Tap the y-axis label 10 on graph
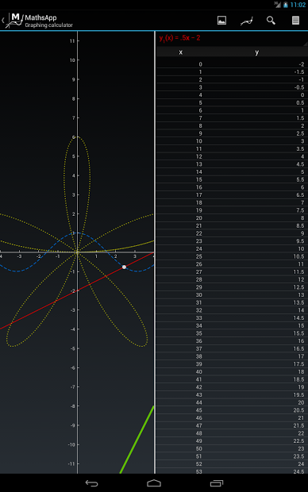This screenshot has height=492, width=308. pyautogui.click(x=72, y=60)
